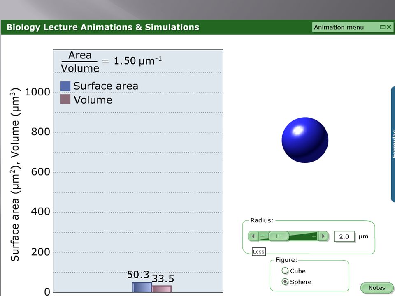Click the volume value 33.5
Screen dimensions: 395x296
163,279
